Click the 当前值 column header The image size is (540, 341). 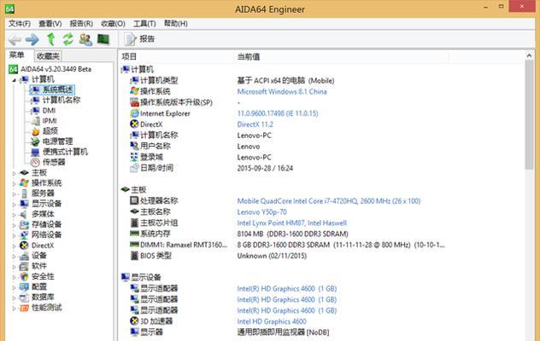pos(249,57)
